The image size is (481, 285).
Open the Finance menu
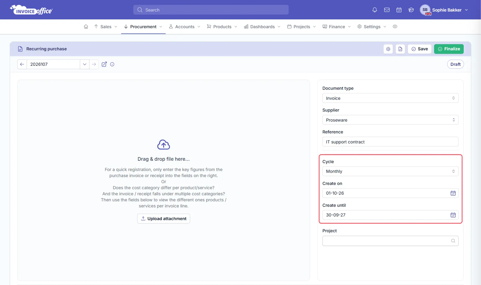[x=337, y=27]
